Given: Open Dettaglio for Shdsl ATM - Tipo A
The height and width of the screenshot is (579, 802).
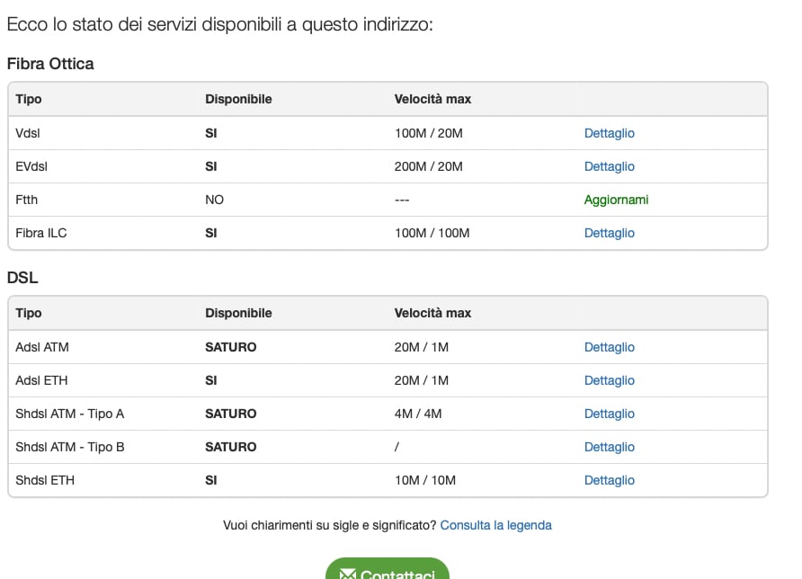Looking at the screenshot, I should tap(610, 414).
